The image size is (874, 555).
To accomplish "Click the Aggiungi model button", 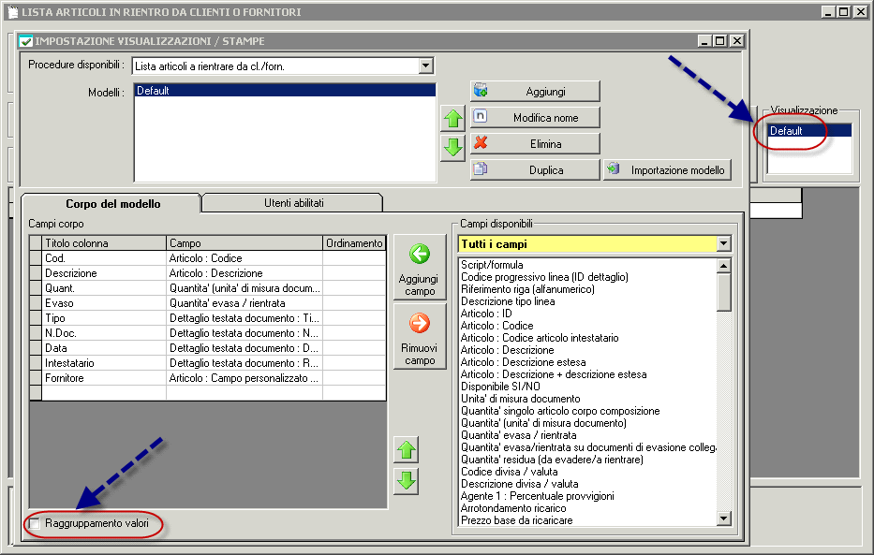I will (x=535, y=92).
